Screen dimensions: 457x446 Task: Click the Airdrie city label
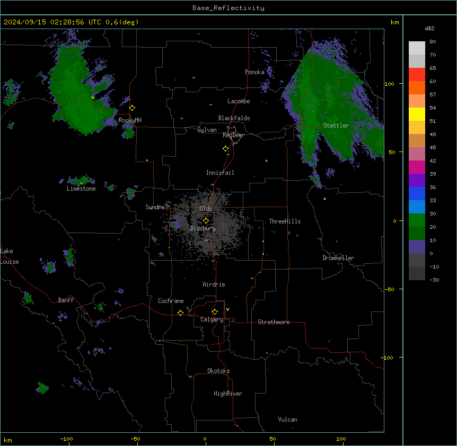coord(214,284)
